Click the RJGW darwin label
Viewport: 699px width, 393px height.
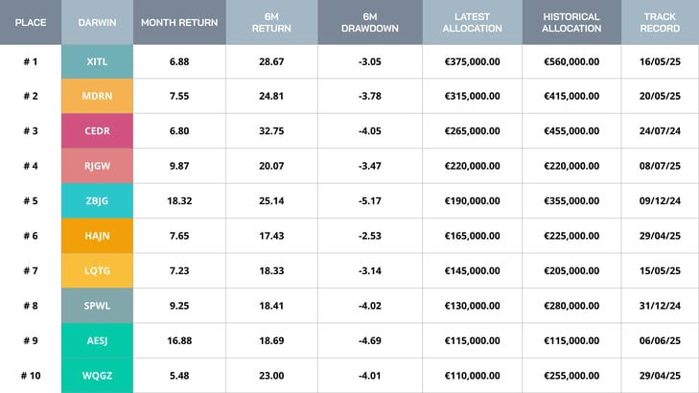97,166
